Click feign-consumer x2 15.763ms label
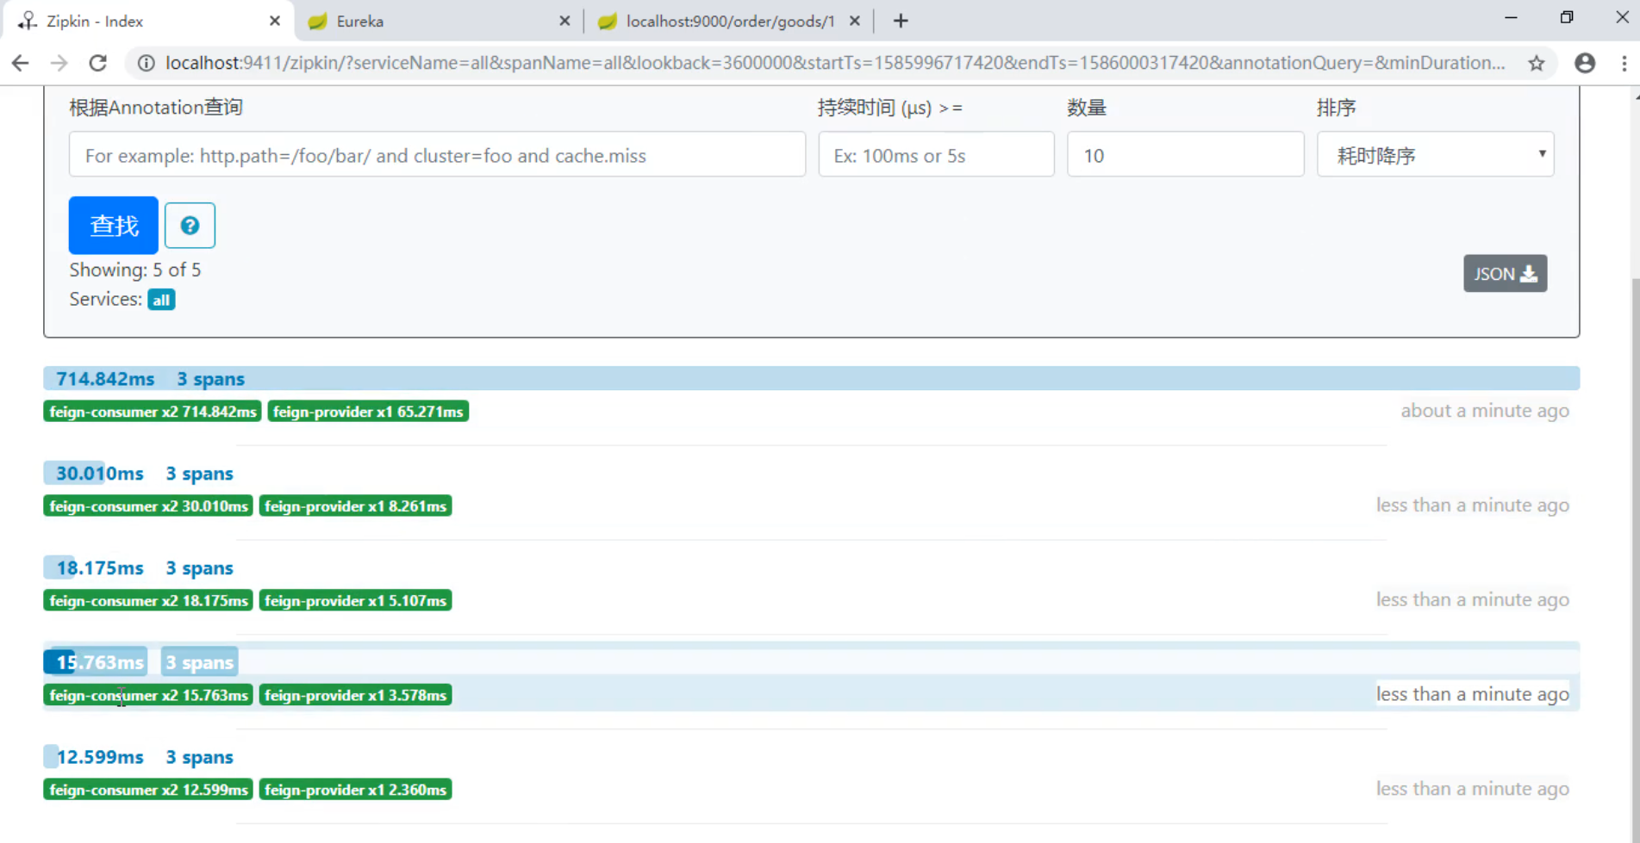The image size is (1640, 843). 148,695
